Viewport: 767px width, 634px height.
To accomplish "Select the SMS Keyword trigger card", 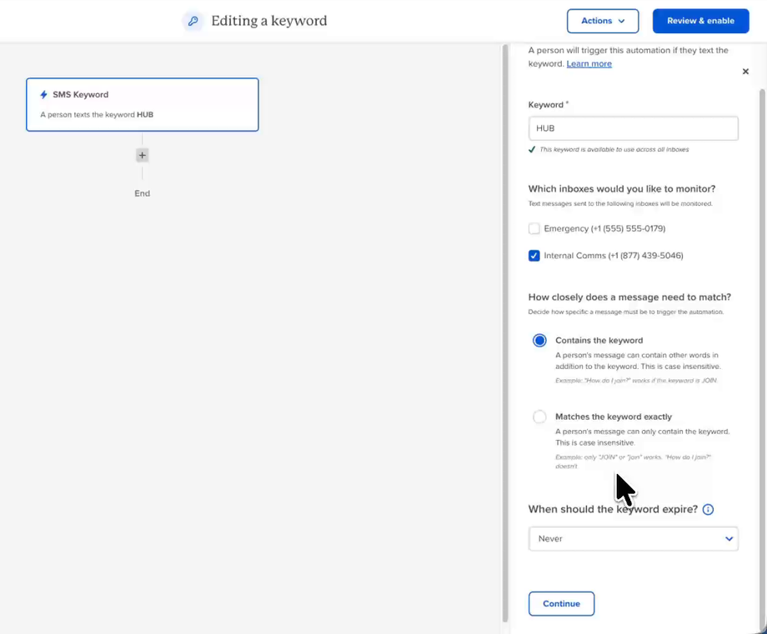I will pyautogui.click(x=143, y=105).
